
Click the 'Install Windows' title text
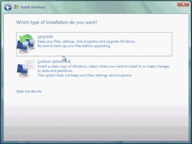[33, 7]
